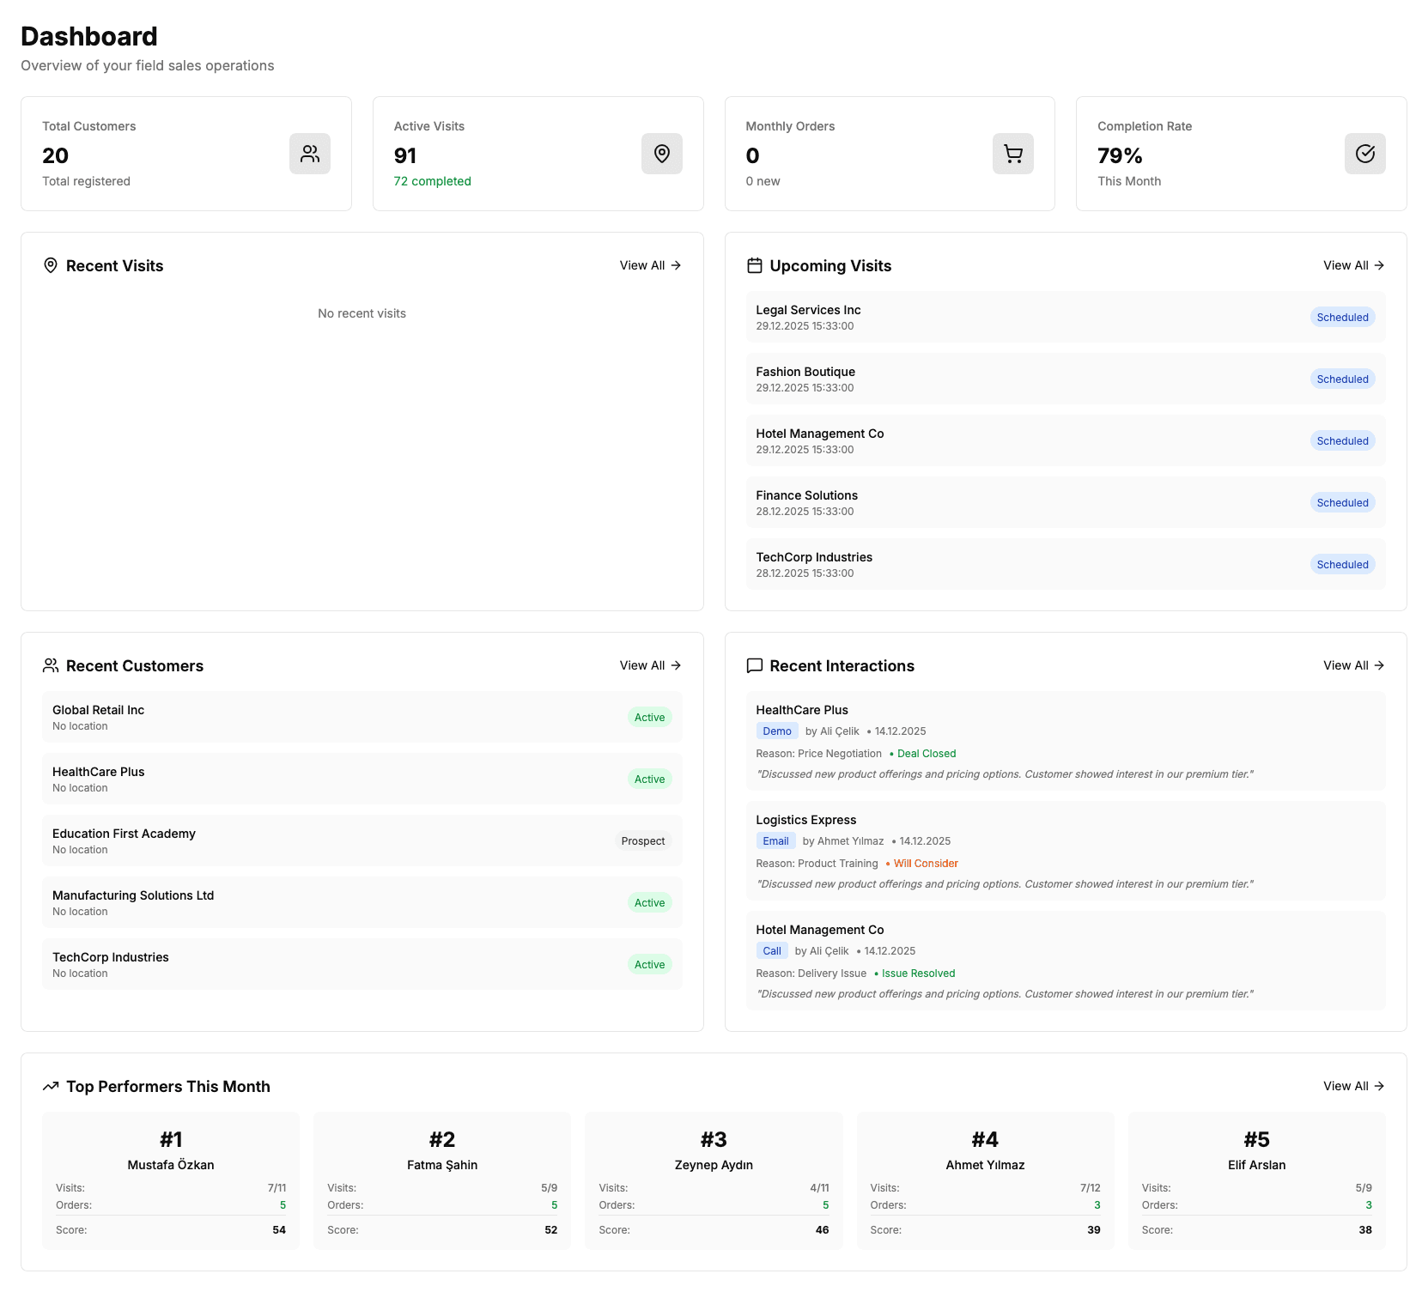Open View All for Recent Interactions
The height and width of the screenshot is (1292, 1428).
1353,664
